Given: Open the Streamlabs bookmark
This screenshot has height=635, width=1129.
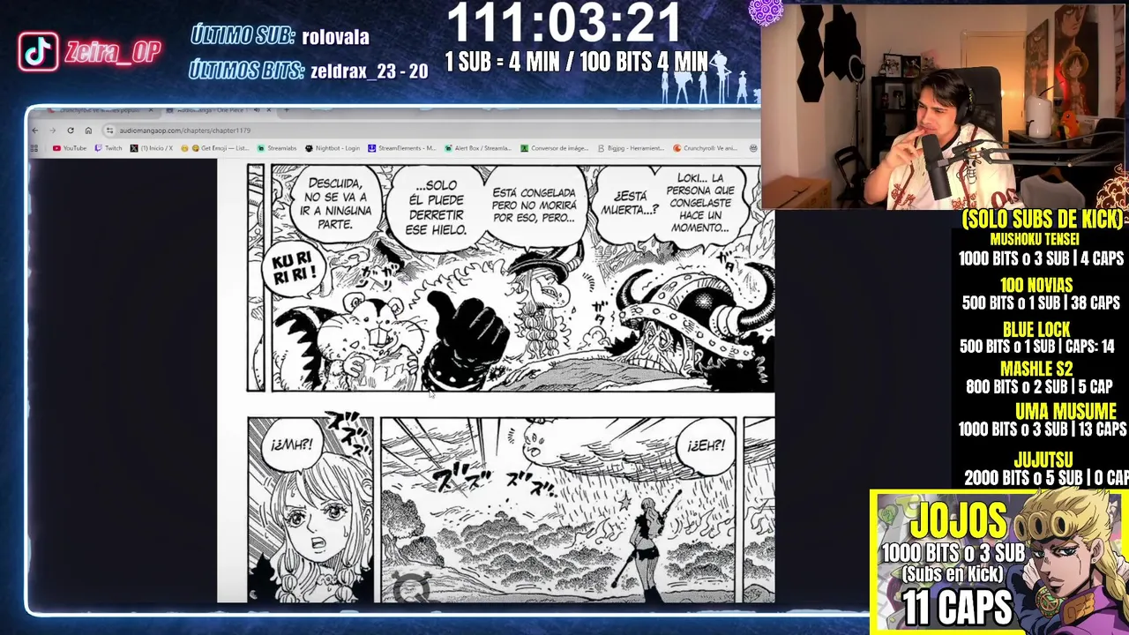Looking at the screenshot, I should click(x=278, y=148).
